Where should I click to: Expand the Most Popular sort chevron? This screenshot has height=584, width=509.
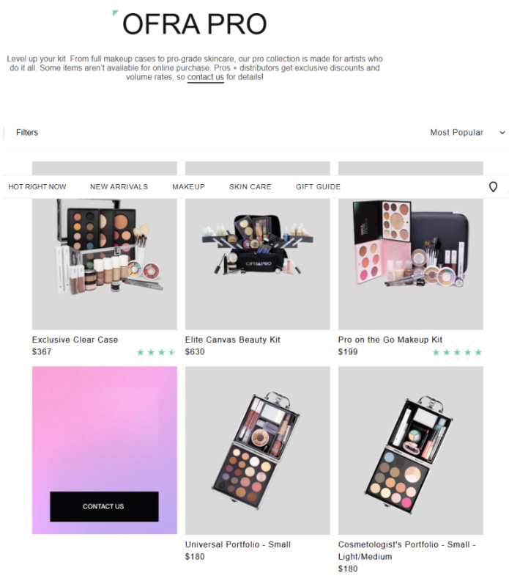pyautogui.click(x=502, y=133)
